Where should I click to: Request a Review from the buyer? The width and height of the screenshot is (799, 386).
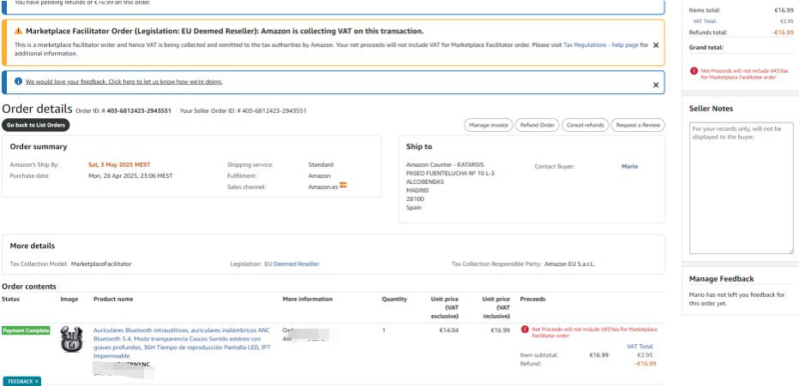point(638,125)
